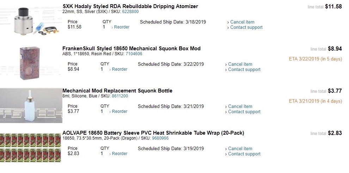The height and width of the screenshot is (173, 349).
Task: Click the AOLVAPE battery sleeve wrap image
Action: point(31,148)
